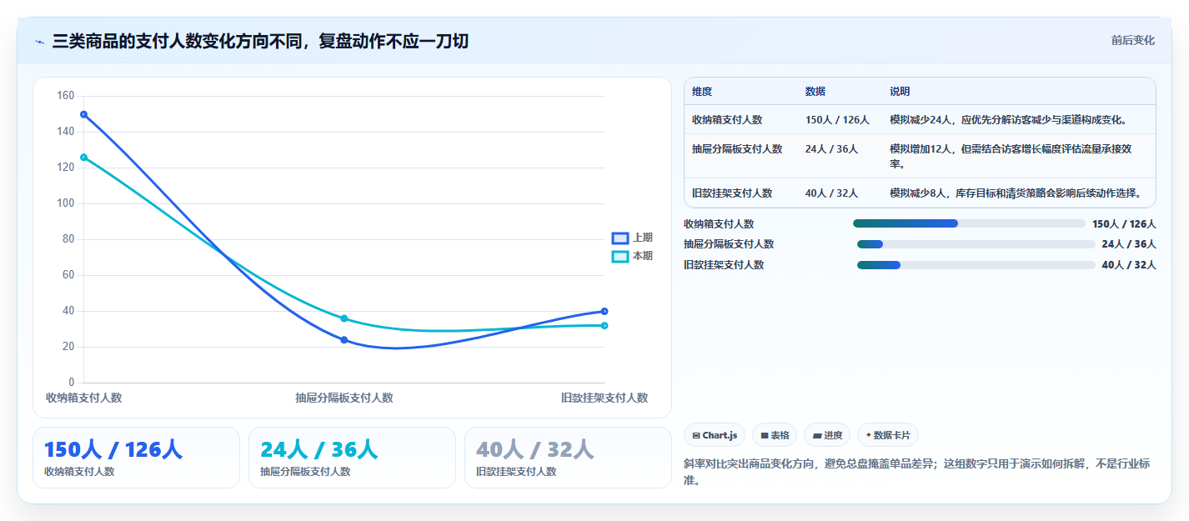Screen dimensions: 1189x521
Task: Click the 进度 chip
Action: [x=827, y=435]
